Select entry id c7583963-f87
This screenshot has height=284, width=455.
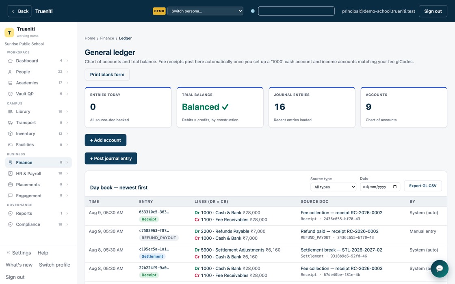point(154,231)
